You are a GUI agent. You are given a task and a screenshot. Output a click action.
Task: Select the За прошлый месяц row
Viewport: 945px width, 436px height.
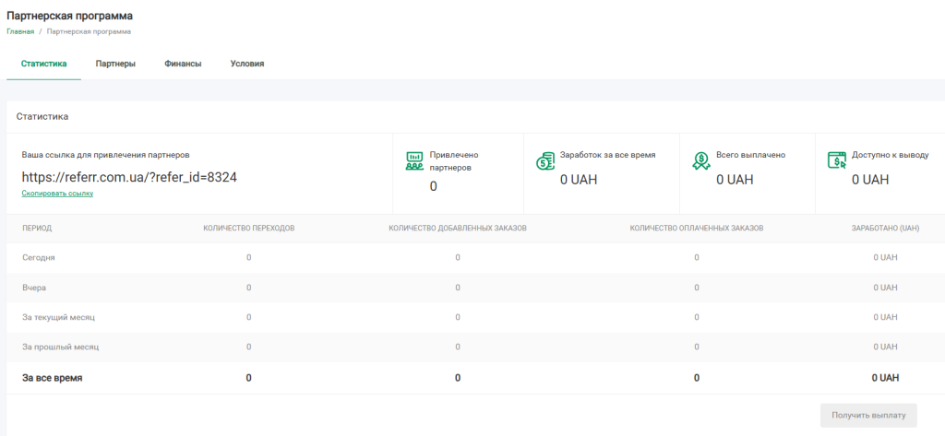coord(60,347)
